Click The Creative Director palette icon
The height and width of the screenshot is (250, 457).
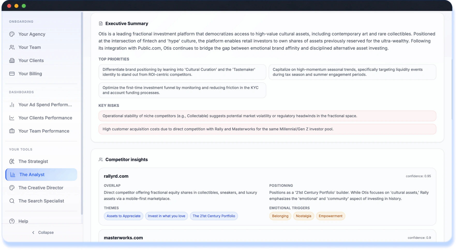click(12, 188)
